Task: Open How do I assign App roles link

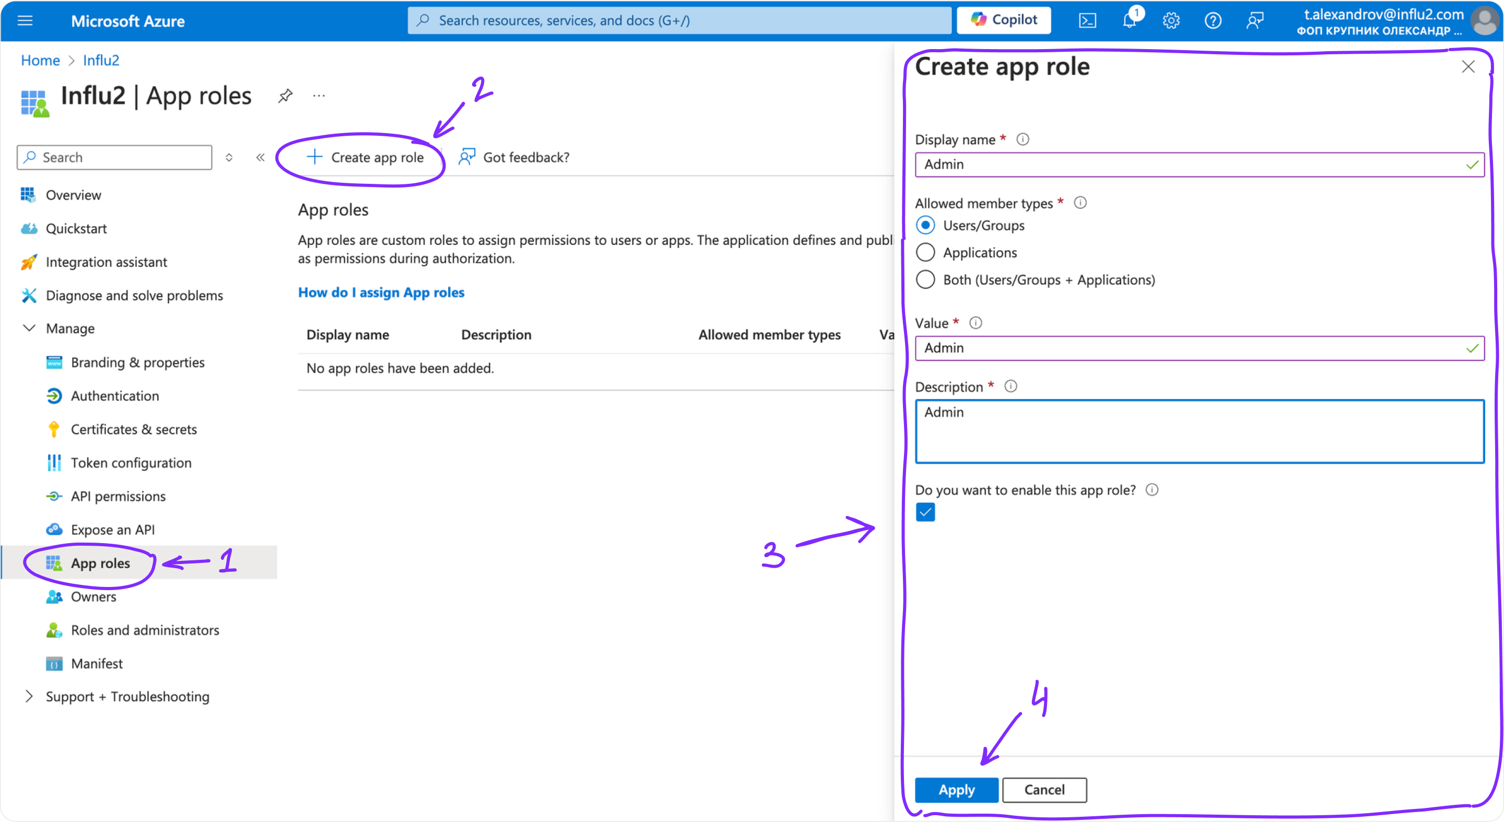Action: coord(381,292)
